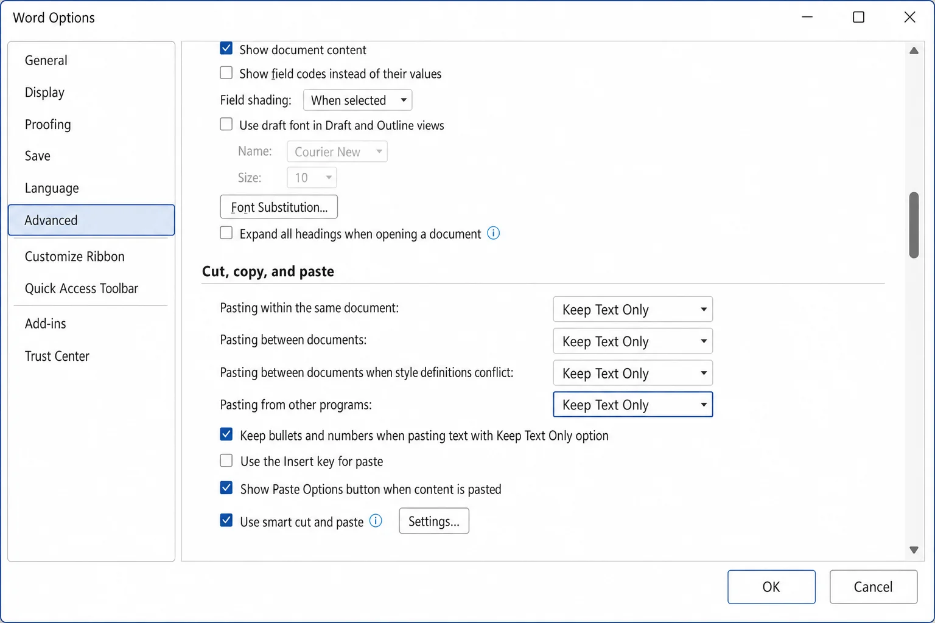Open draft font Size dropdown
This screenshot has width=935, height=623.
click(x=312, y=178)
